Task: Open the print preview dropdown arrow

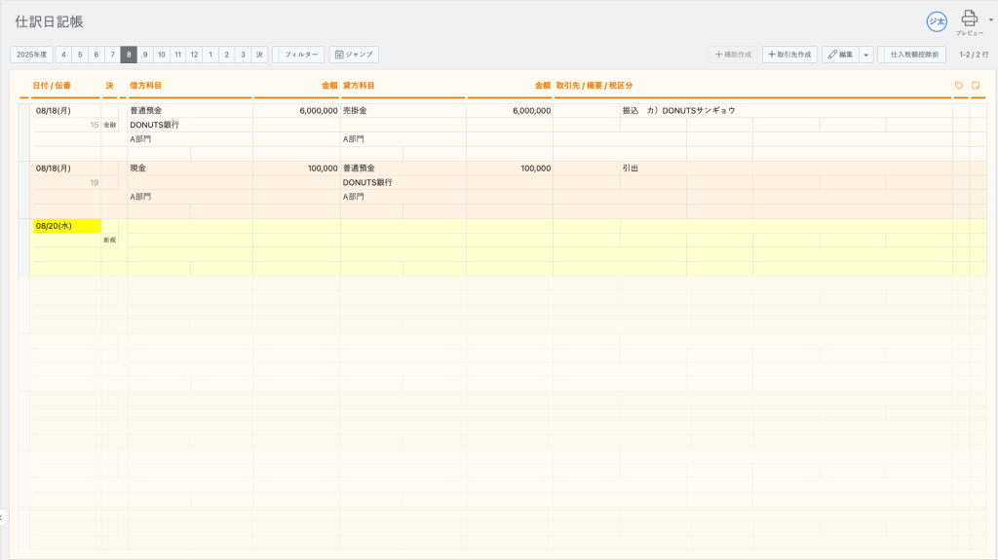Action: point(990,19)
